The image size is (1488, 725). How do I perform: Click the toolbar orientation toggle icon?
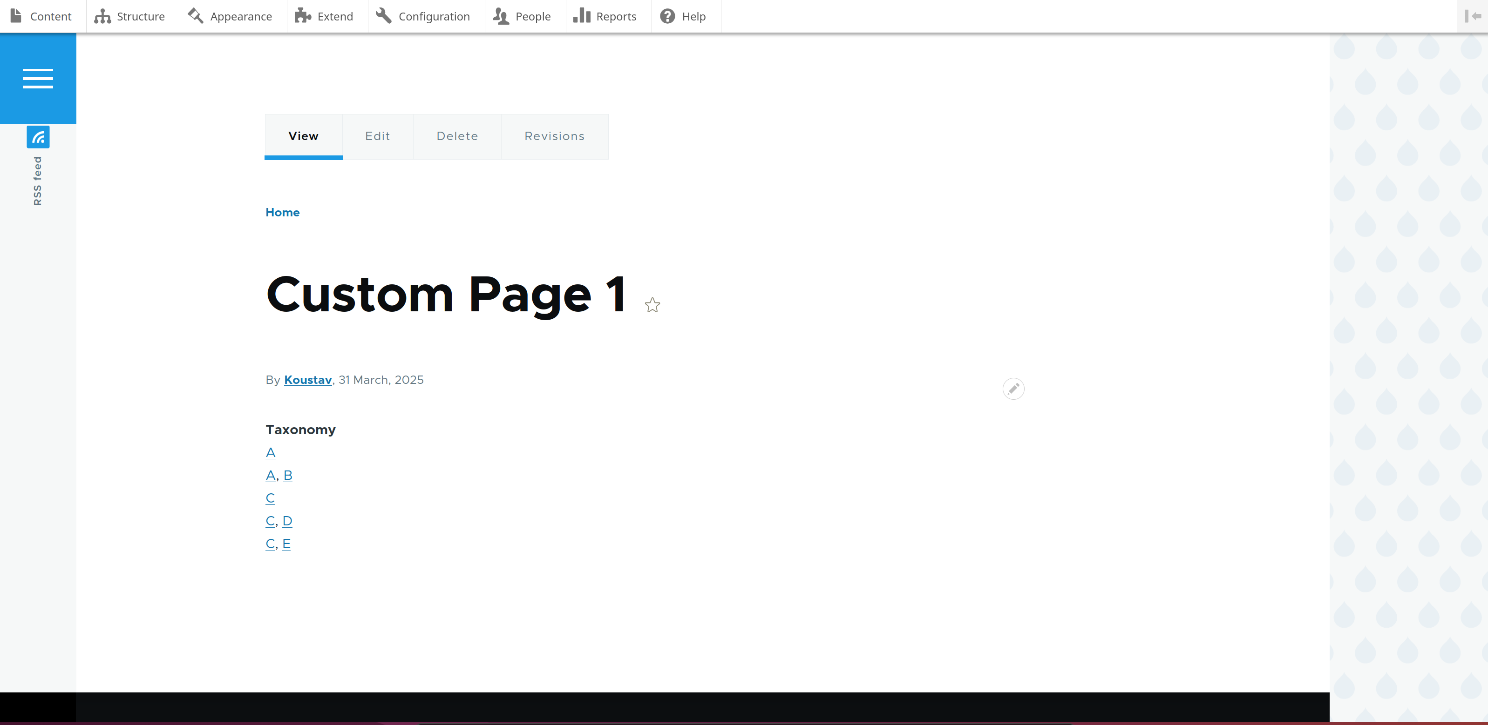click(x=1473, y=16)
